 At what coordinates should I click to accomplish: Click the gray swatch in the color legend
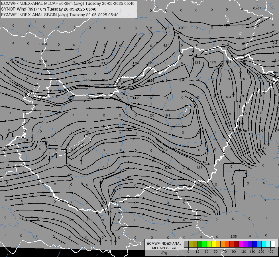click(186, 244)
